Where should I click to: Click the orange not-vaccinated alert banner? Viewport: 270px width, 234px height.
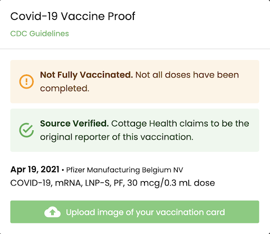(x=134, y=82)
